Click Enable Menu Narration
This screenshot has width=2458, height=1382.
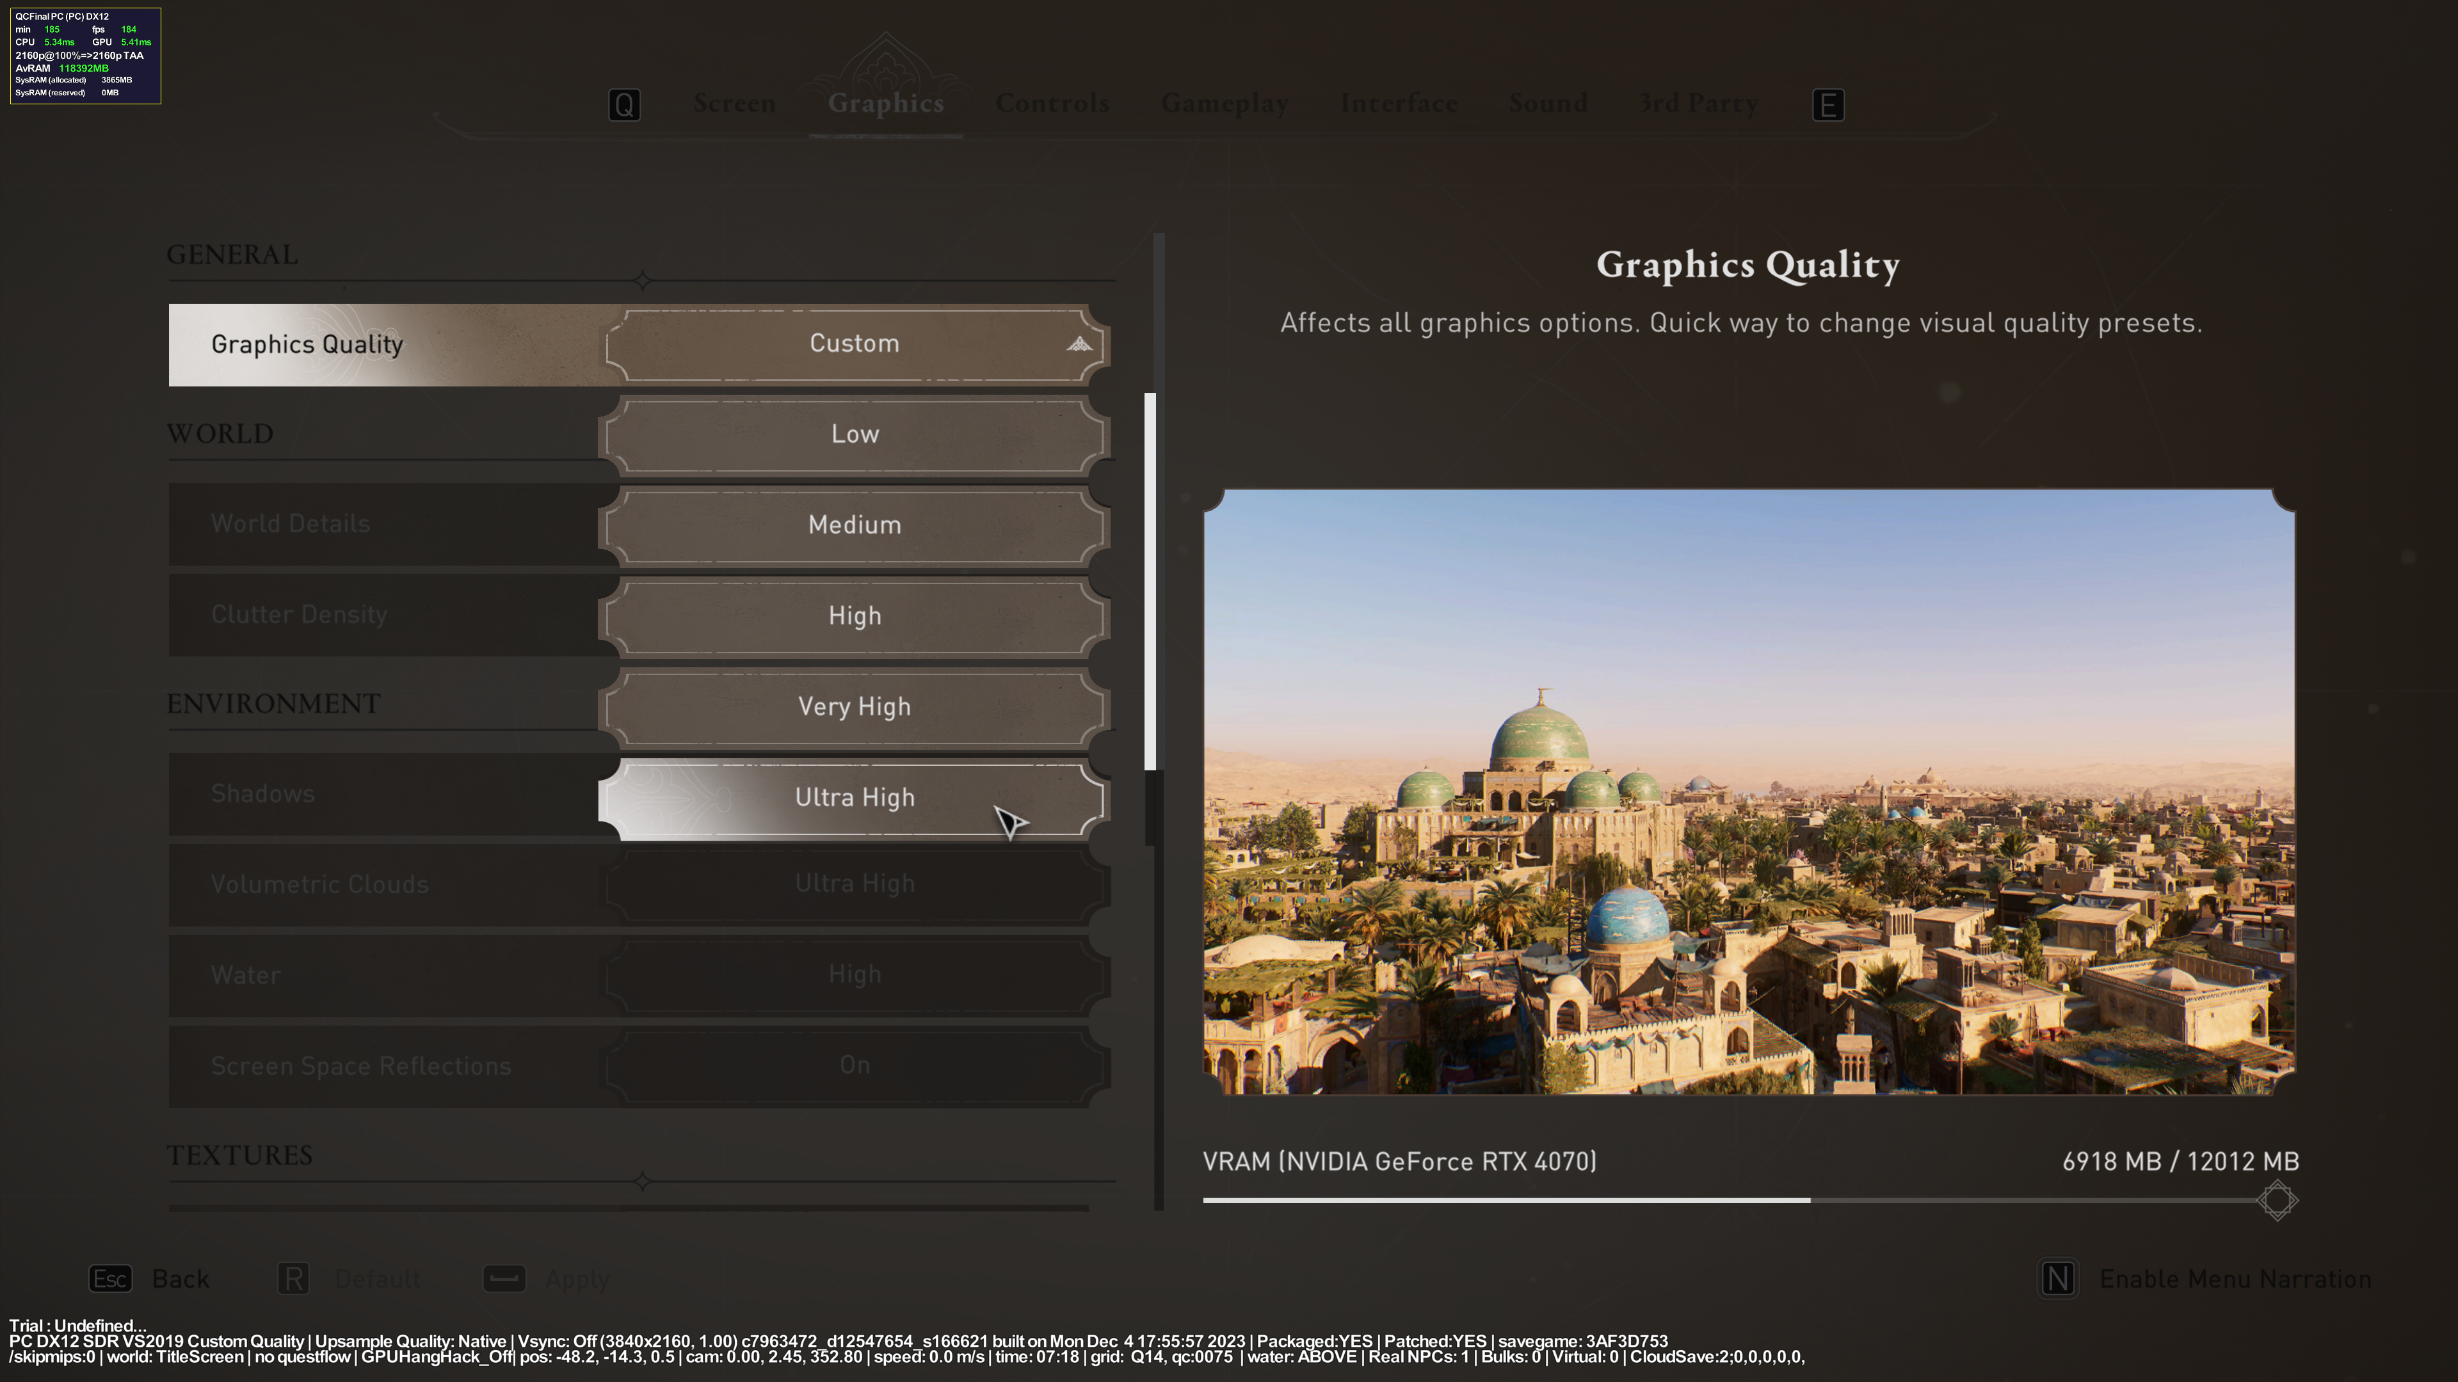click(2235, 1278)
